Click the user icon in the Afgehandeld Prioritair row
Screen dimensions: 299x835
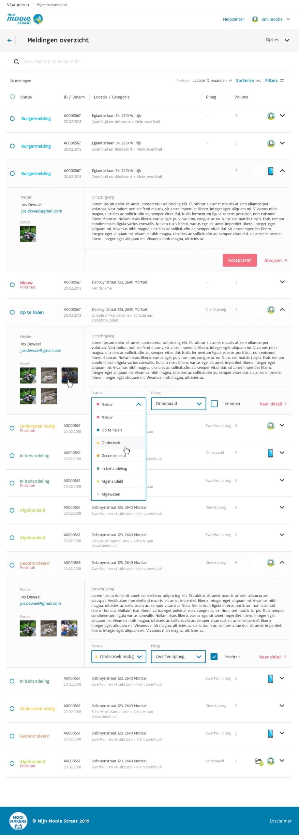point(271,761)
